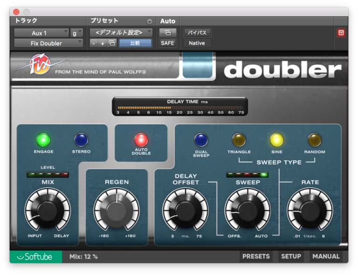Select TRIANGLE sweep type lamp

239,140
